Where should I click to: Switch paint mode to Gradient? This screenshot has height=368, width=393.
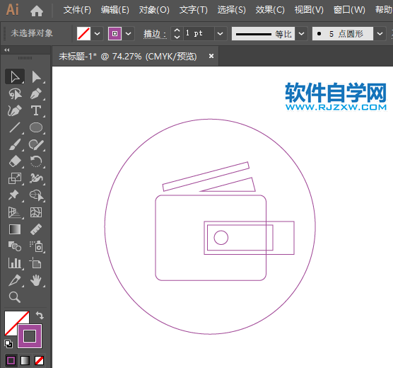tap(25, 361)
